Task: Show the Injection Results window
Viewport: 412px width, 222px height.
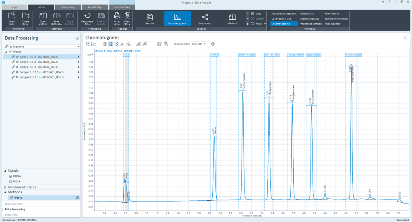Action: click(309, 18)
